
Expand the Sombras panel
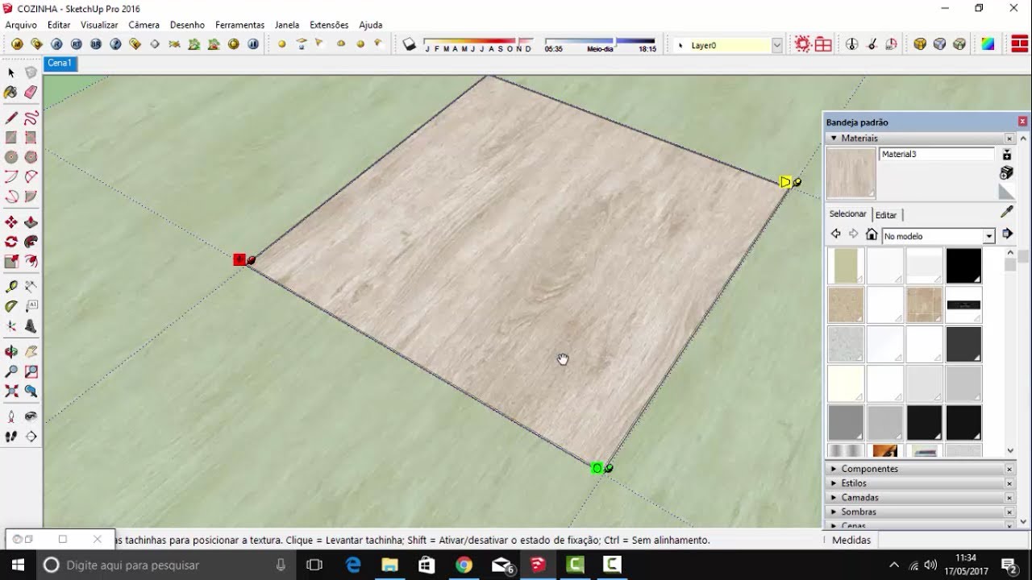tap(834, 512)
